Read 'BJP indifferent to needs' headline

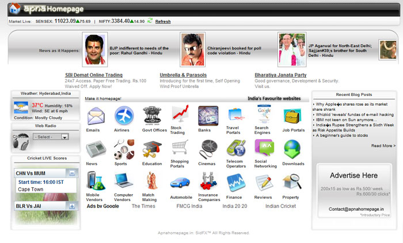pyautogui.click(x=139, y=51)
